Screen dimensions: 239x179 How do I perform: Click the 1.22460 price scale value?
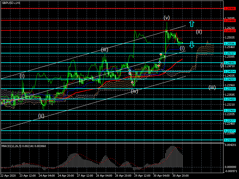point(230,124)
